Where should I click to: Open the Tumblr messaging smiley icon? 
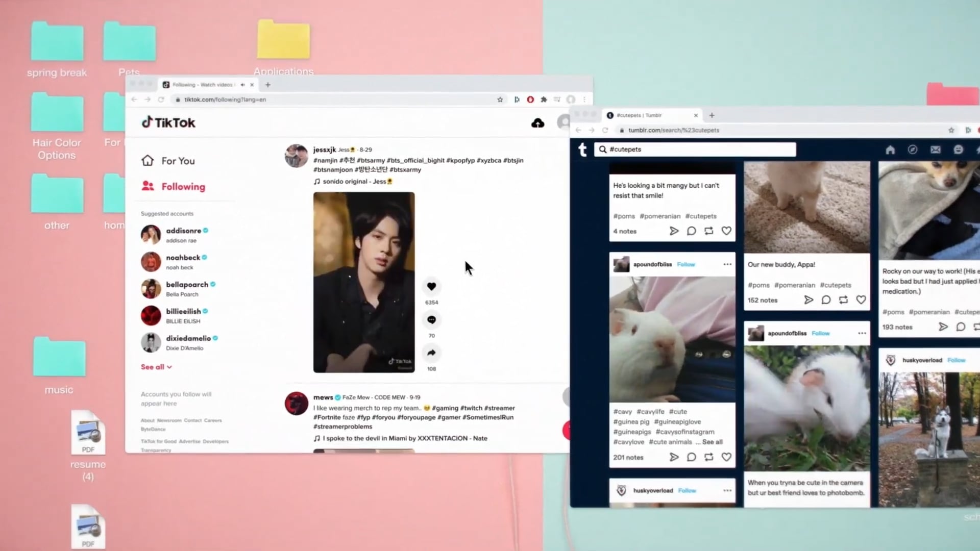(958, 149)
